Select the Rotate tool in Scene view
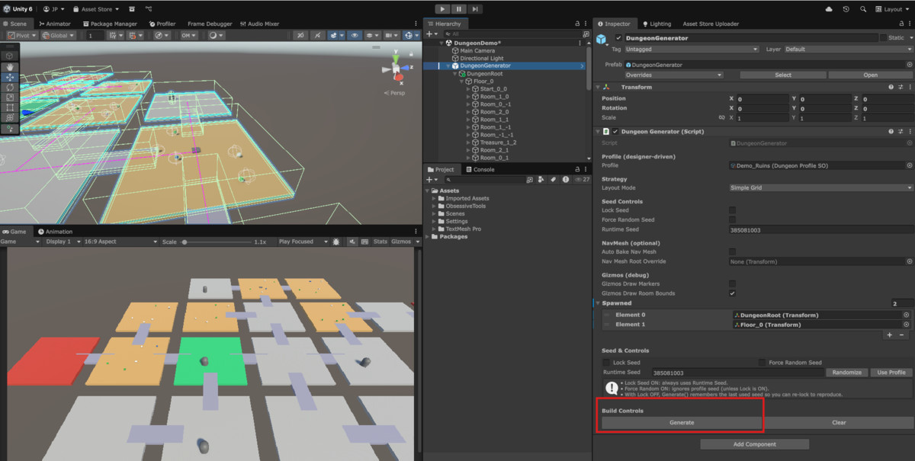Viewport: 915px width, 461px height. pyautogui.click(x=10, y=87)
